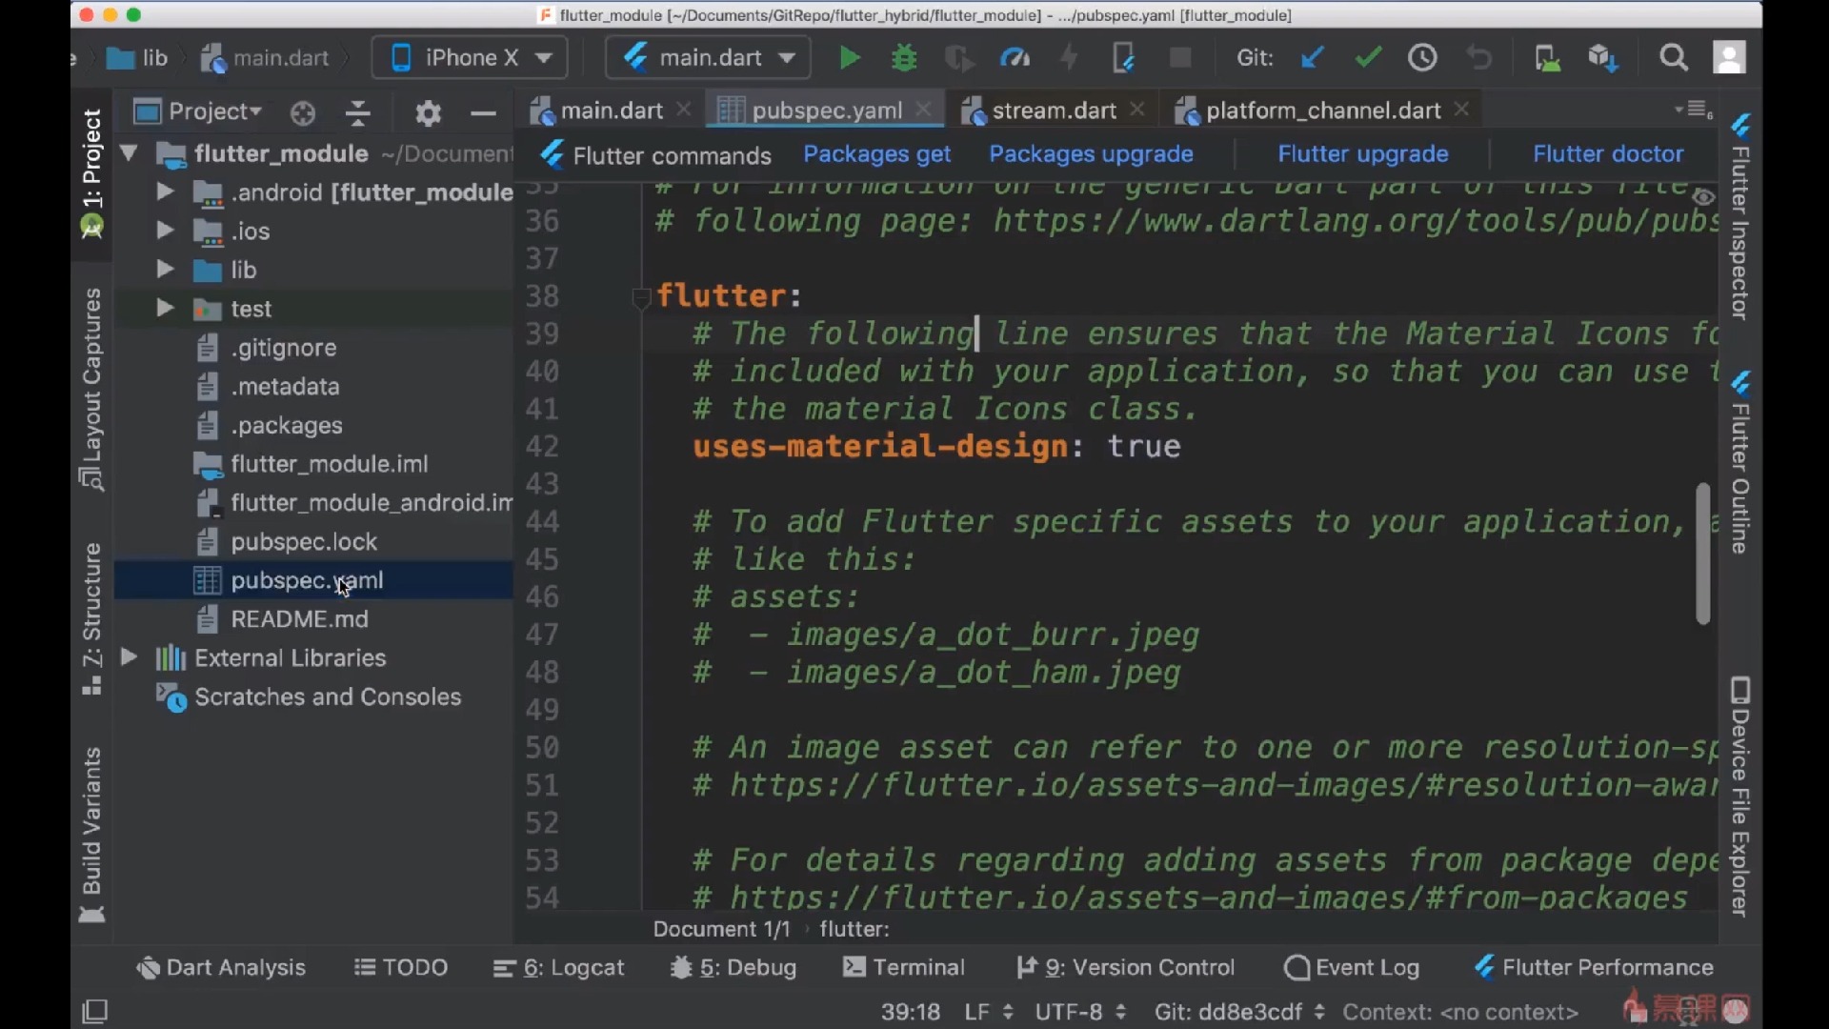
Task: Toggle tool window bars bottom-left icon
Action: pyautogui.click(x=95, y=1011)
